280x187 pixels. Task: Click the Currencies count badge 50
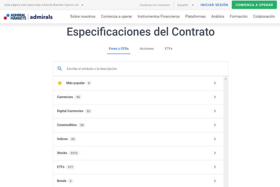[78, 97]
